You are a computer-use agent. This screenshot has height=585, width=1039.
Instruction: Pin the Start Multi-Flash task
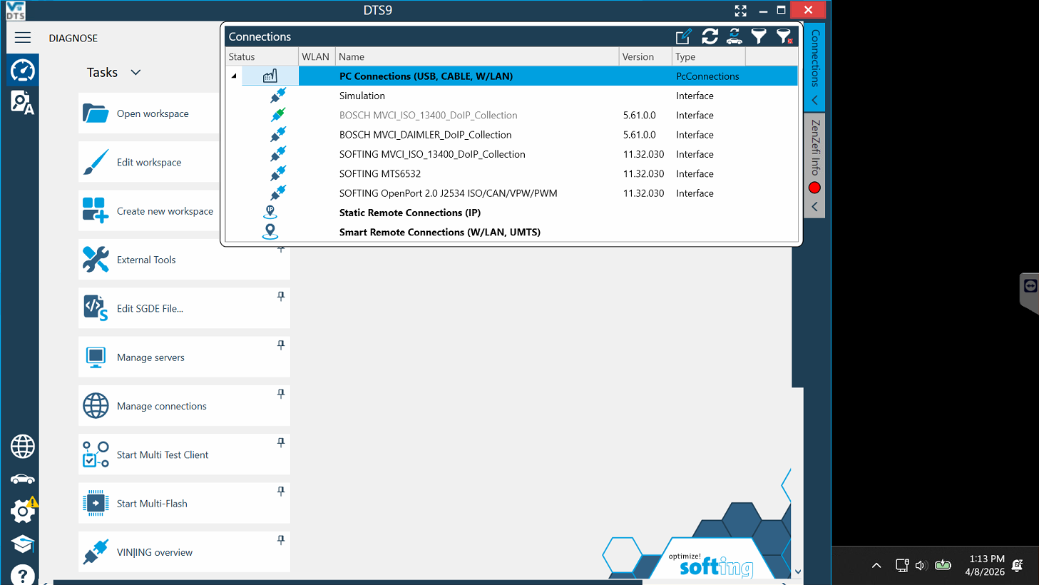click(x=281, y=491)
